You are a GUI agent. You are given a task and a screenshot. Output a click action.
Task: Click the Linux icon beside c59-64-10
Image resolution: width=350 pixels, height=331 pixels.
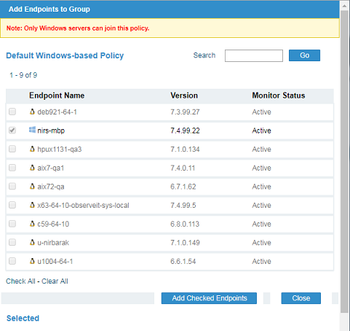[x=32, y=224]
